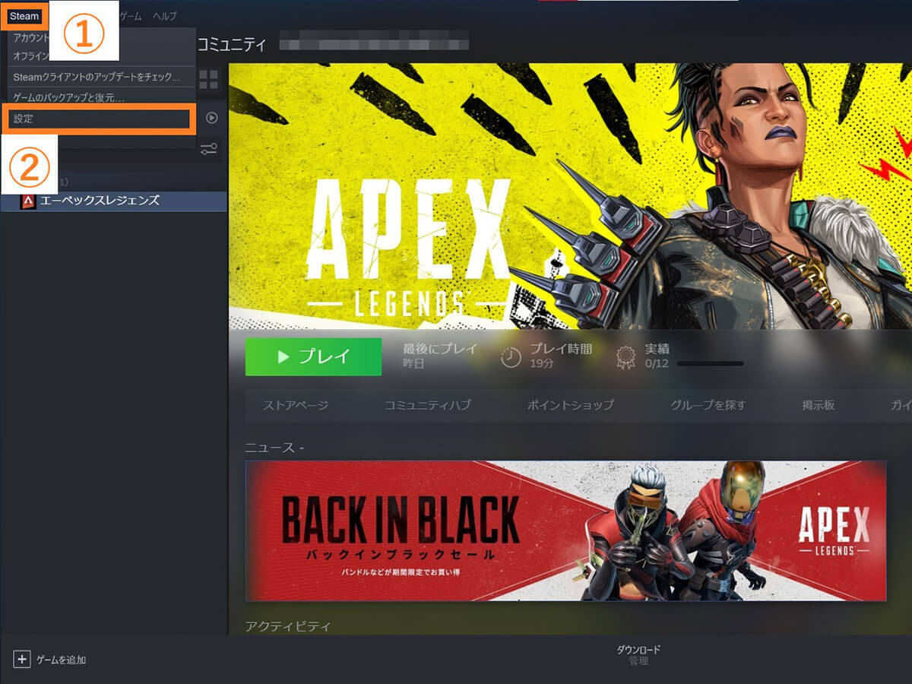
Task: Open the ヘルプ menu
Action: click(164, 16)
